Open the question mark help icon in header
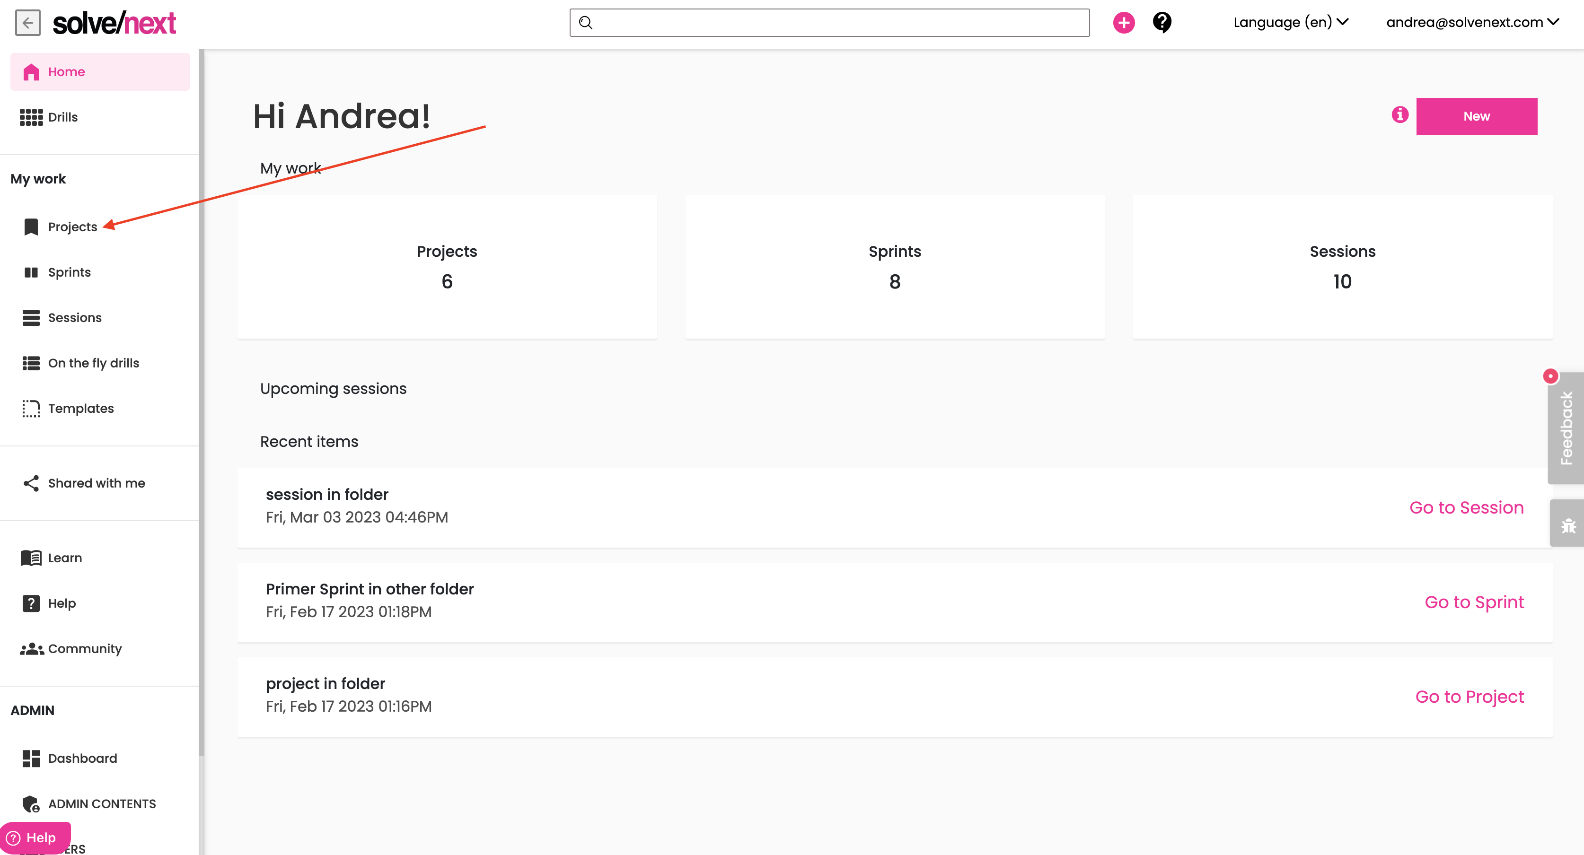Image resolution: width=1584 pixels, height=855 pixels. pyautogui.click(x=1162, y=23)
